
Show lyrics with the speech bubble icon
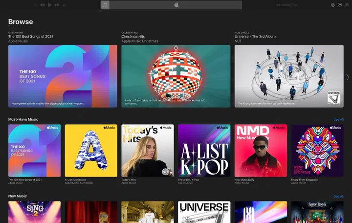(x=340, y=5)
